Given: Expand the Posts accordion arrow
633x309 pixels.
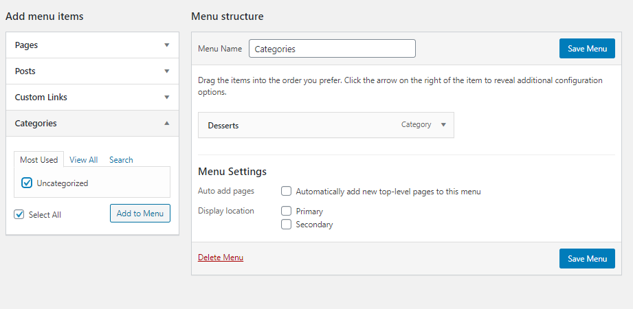Looking at the screenshot, I should (166, 71).
